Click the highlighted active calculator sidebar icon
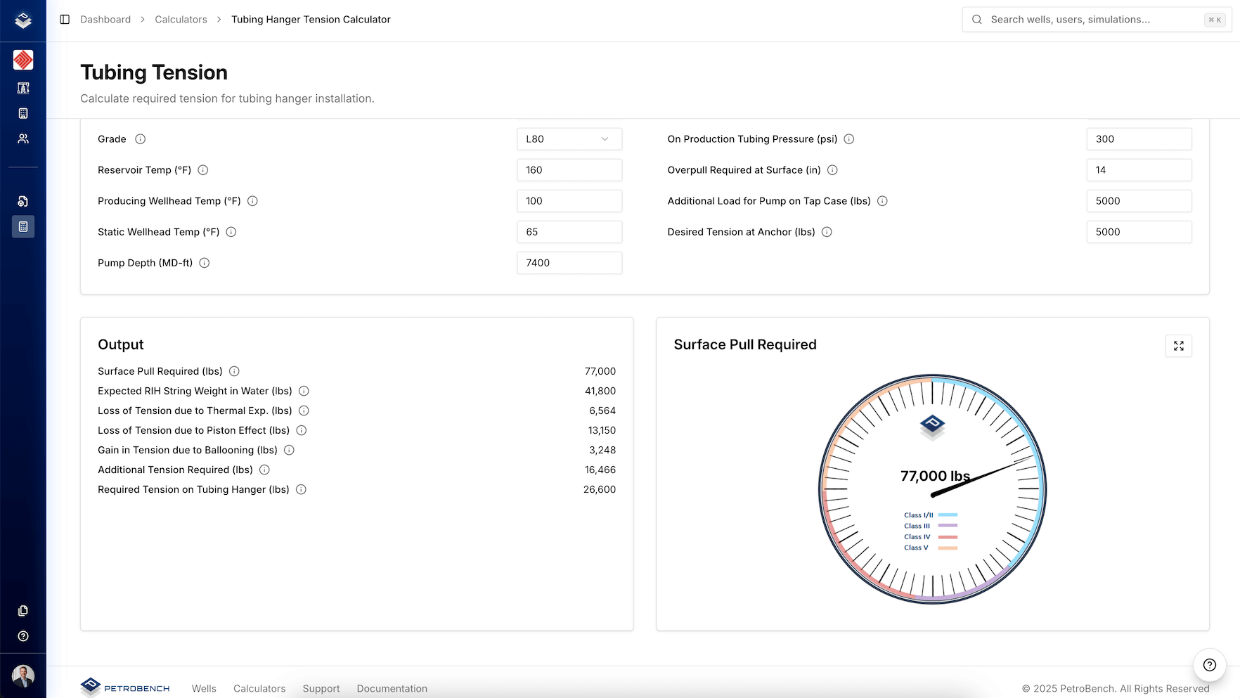This screenshot has height=698, width=1240. (x=23, y=226)
